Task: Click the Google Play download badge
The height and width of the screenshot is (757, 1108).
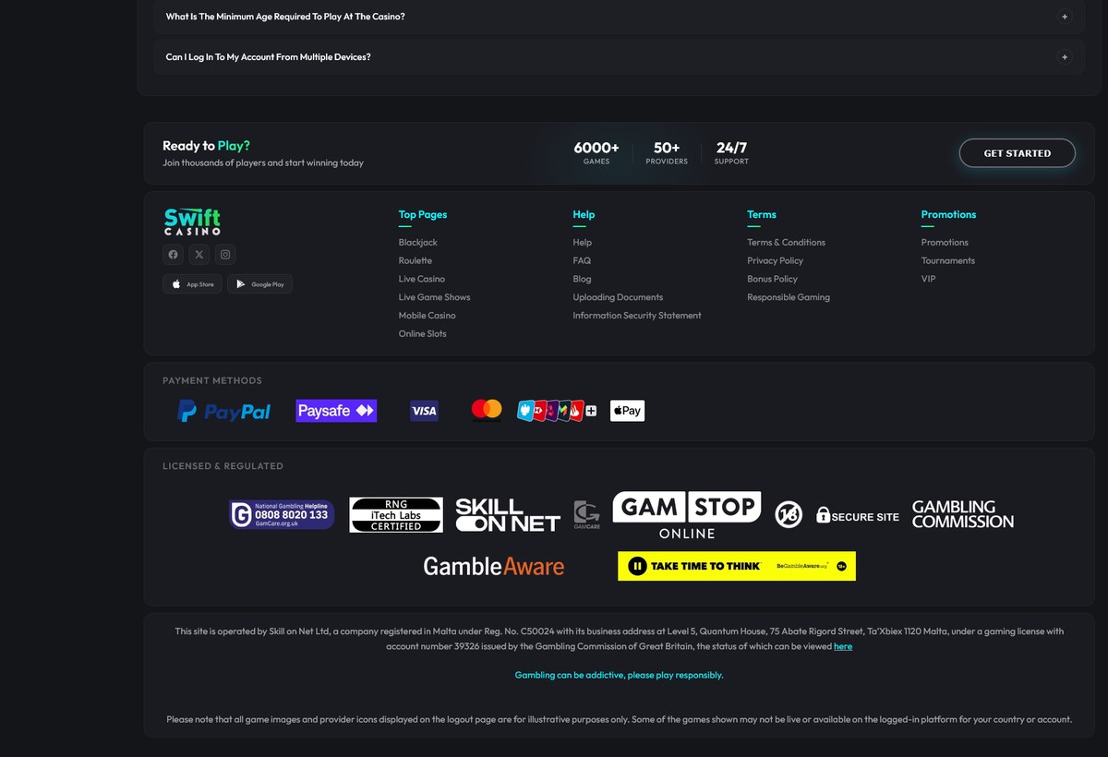Action: point(259,284)
